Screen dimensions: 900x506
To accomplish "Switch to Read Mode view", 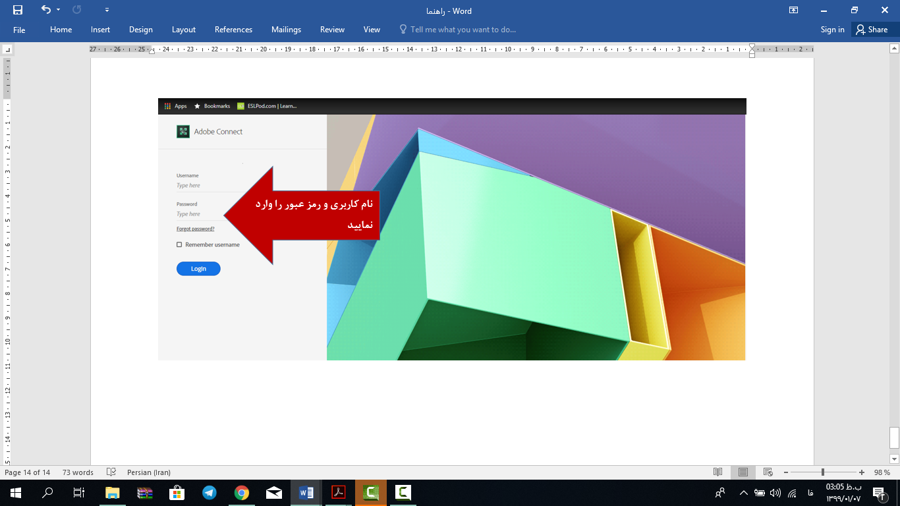I will click(x=718, y=472).
